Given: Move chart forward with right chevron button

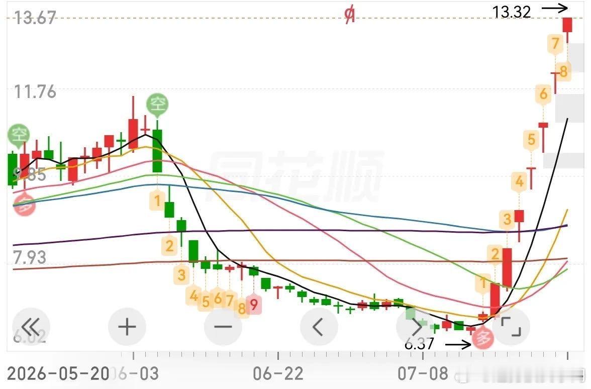Looking at the screenshot, I should pyautogui.click(x=415, y=327).
